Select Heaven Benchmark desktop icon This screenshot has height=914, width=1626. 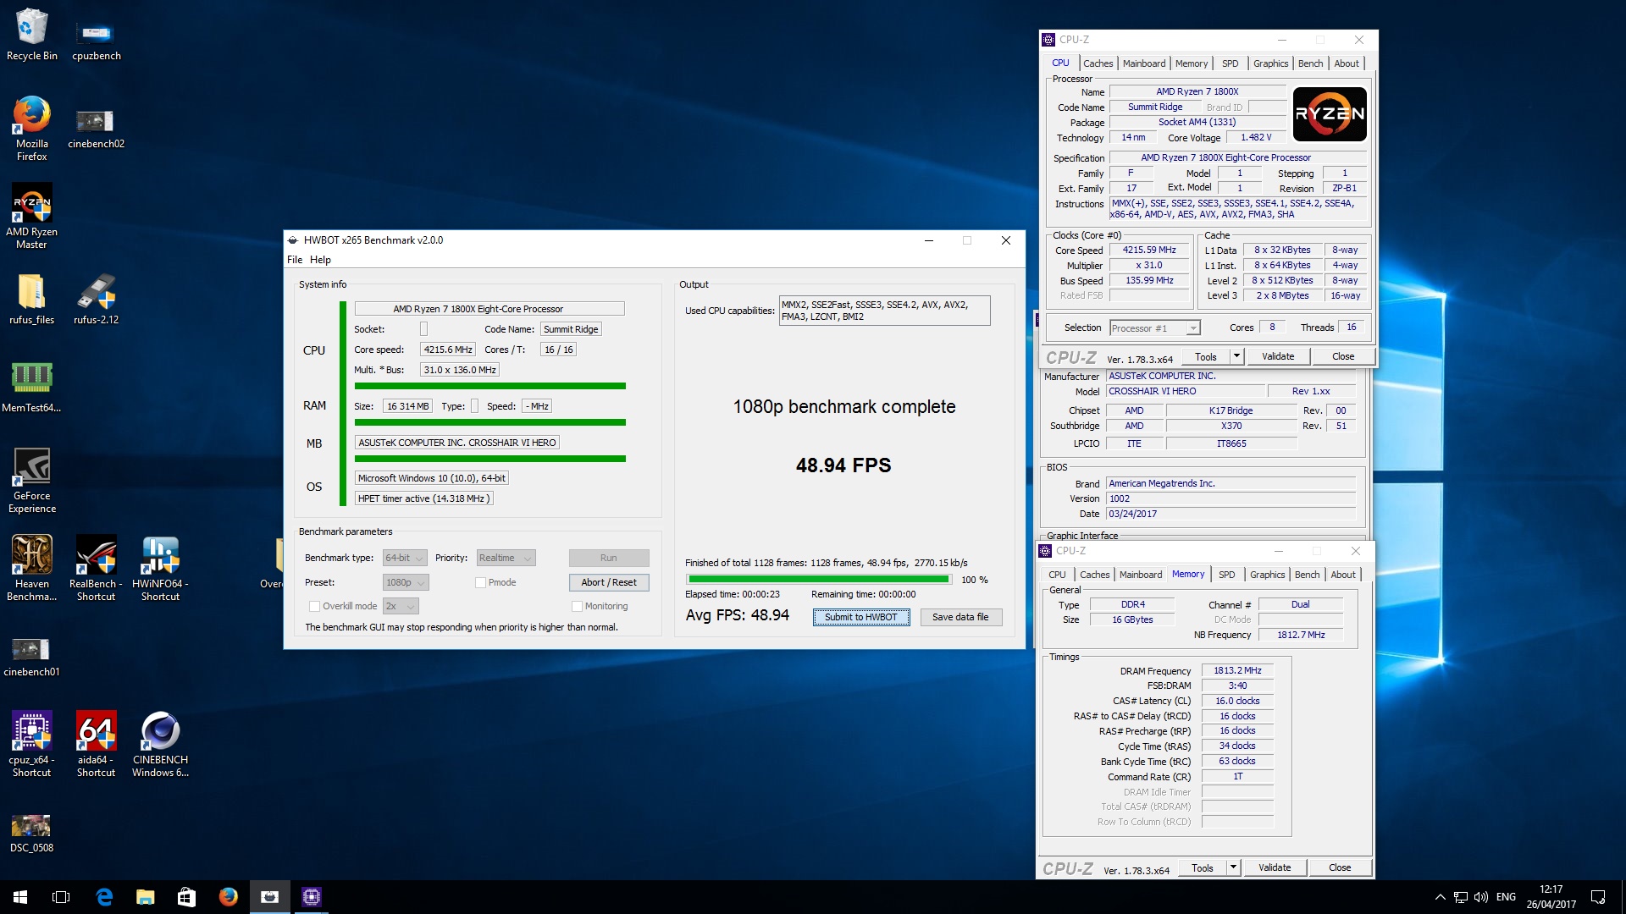tap(32, 569)
